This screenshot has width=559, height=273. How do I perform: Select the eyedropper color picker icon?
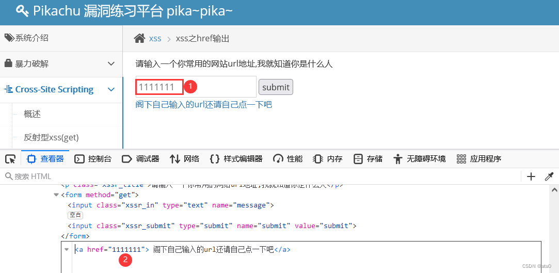tap(549, 176)
